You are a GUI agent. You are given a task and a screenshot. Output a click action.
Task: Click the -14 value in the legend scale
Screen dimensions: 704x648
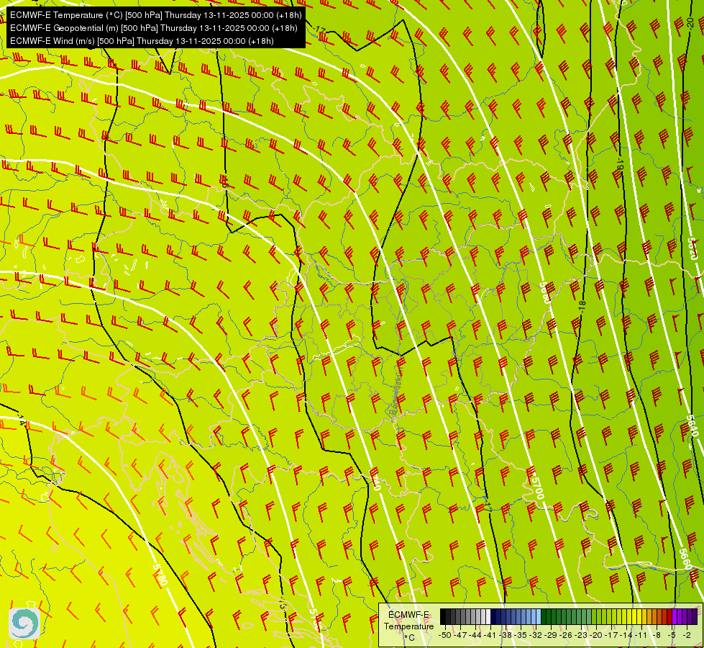[x=626, y=635]
